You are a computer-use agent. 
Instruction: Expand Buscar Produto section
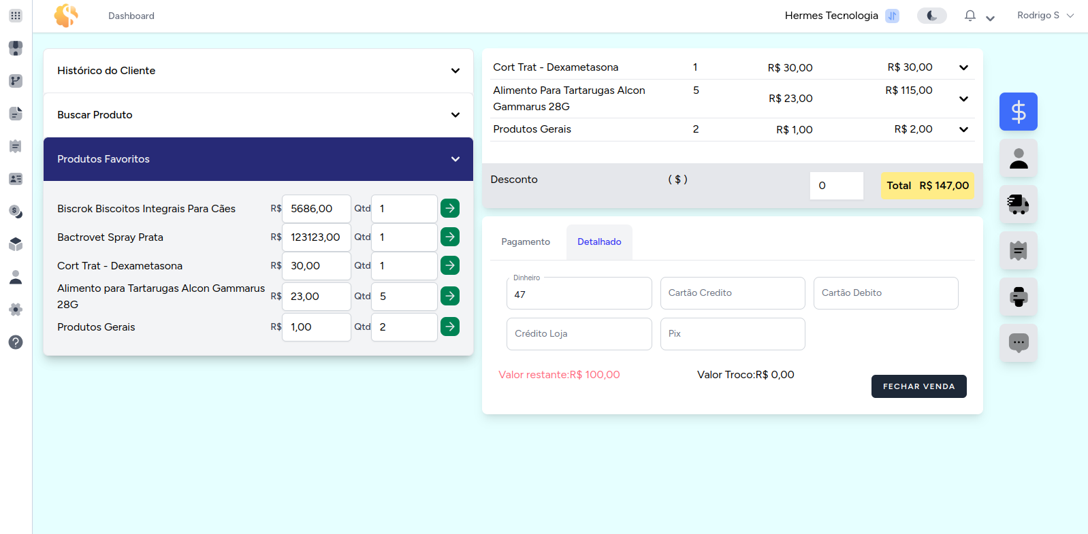pyautogui.click(x=258, y=115)
